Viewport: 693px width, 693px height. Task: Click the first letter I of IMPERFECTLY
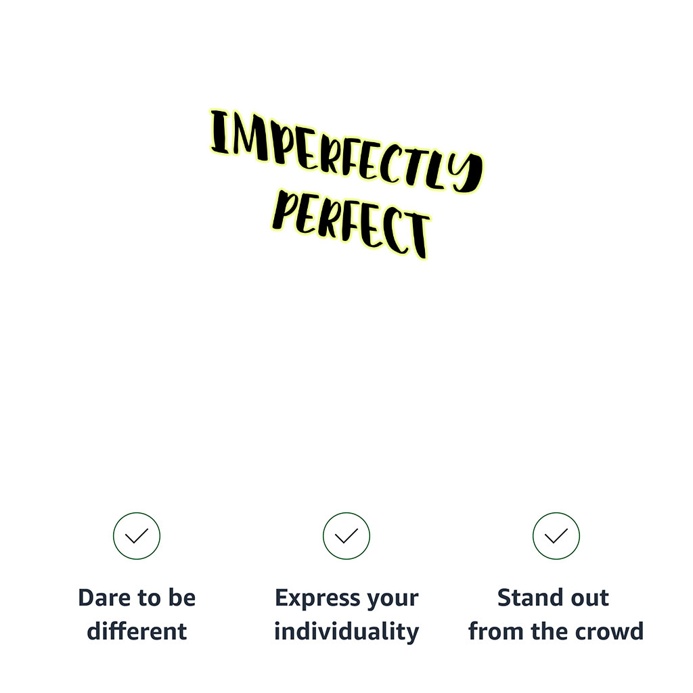[x=220, y=132]
